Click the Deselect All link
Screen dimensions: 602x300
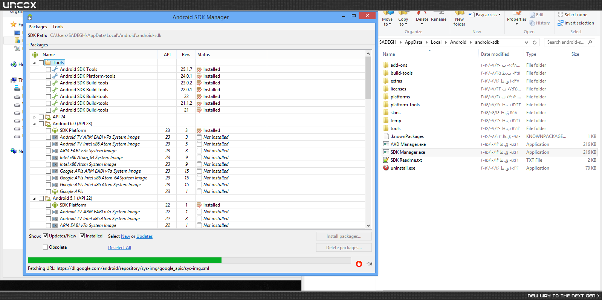119,248
